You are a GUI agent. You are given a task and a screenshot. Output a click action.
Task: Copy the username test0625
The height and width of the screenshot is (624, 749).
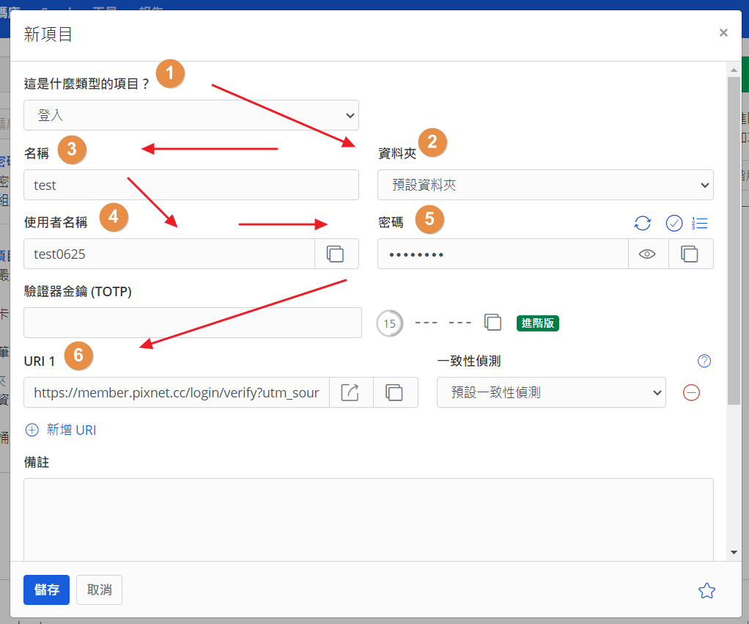336,254
